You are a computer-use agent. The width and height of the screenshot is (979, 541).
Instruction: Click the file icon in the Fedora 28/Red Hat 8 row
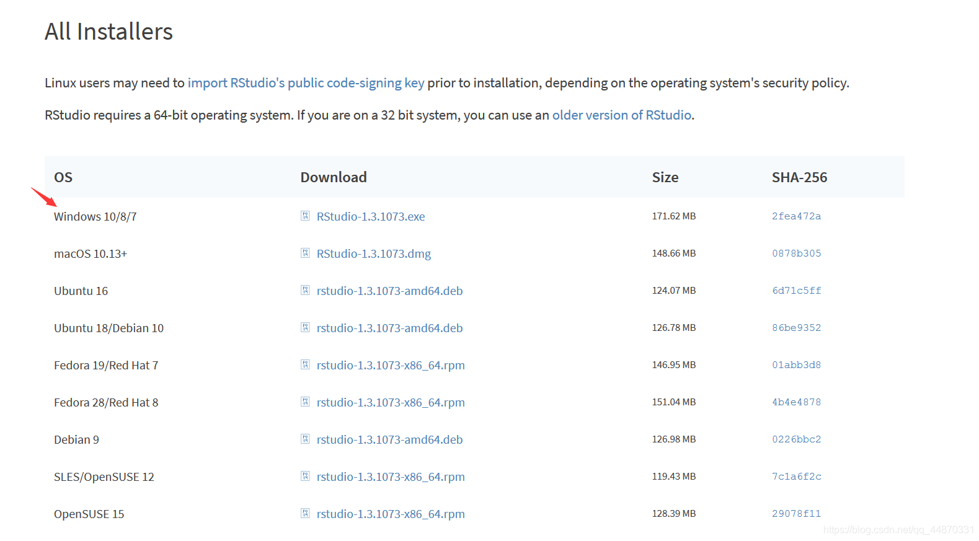click(305, 402)
